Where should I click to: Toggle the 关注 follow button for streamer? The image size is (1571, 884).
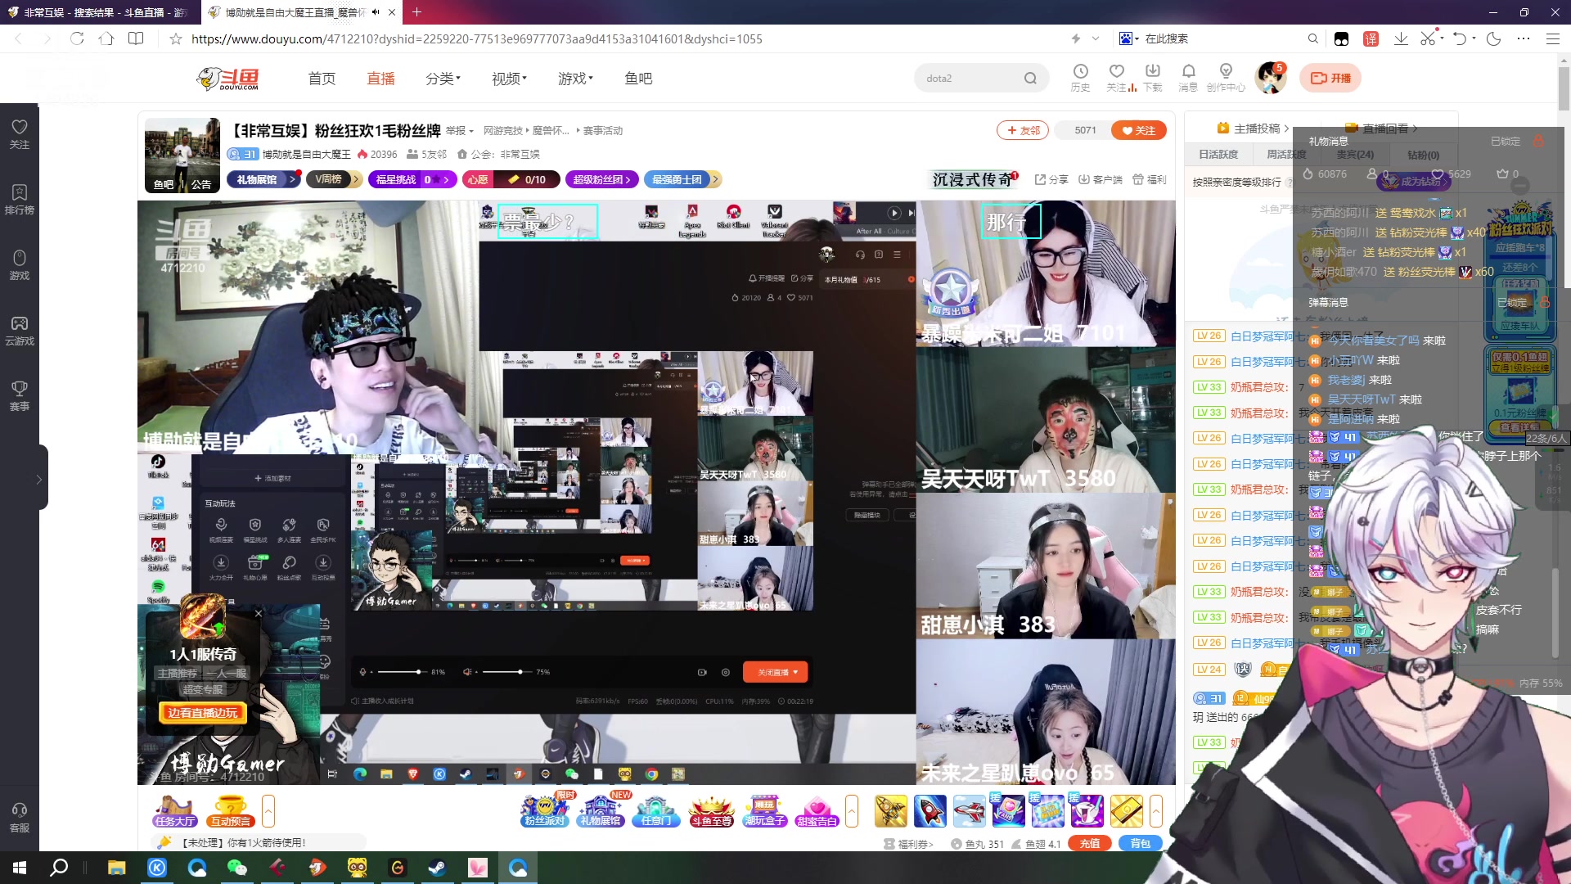pos(1138,130)
